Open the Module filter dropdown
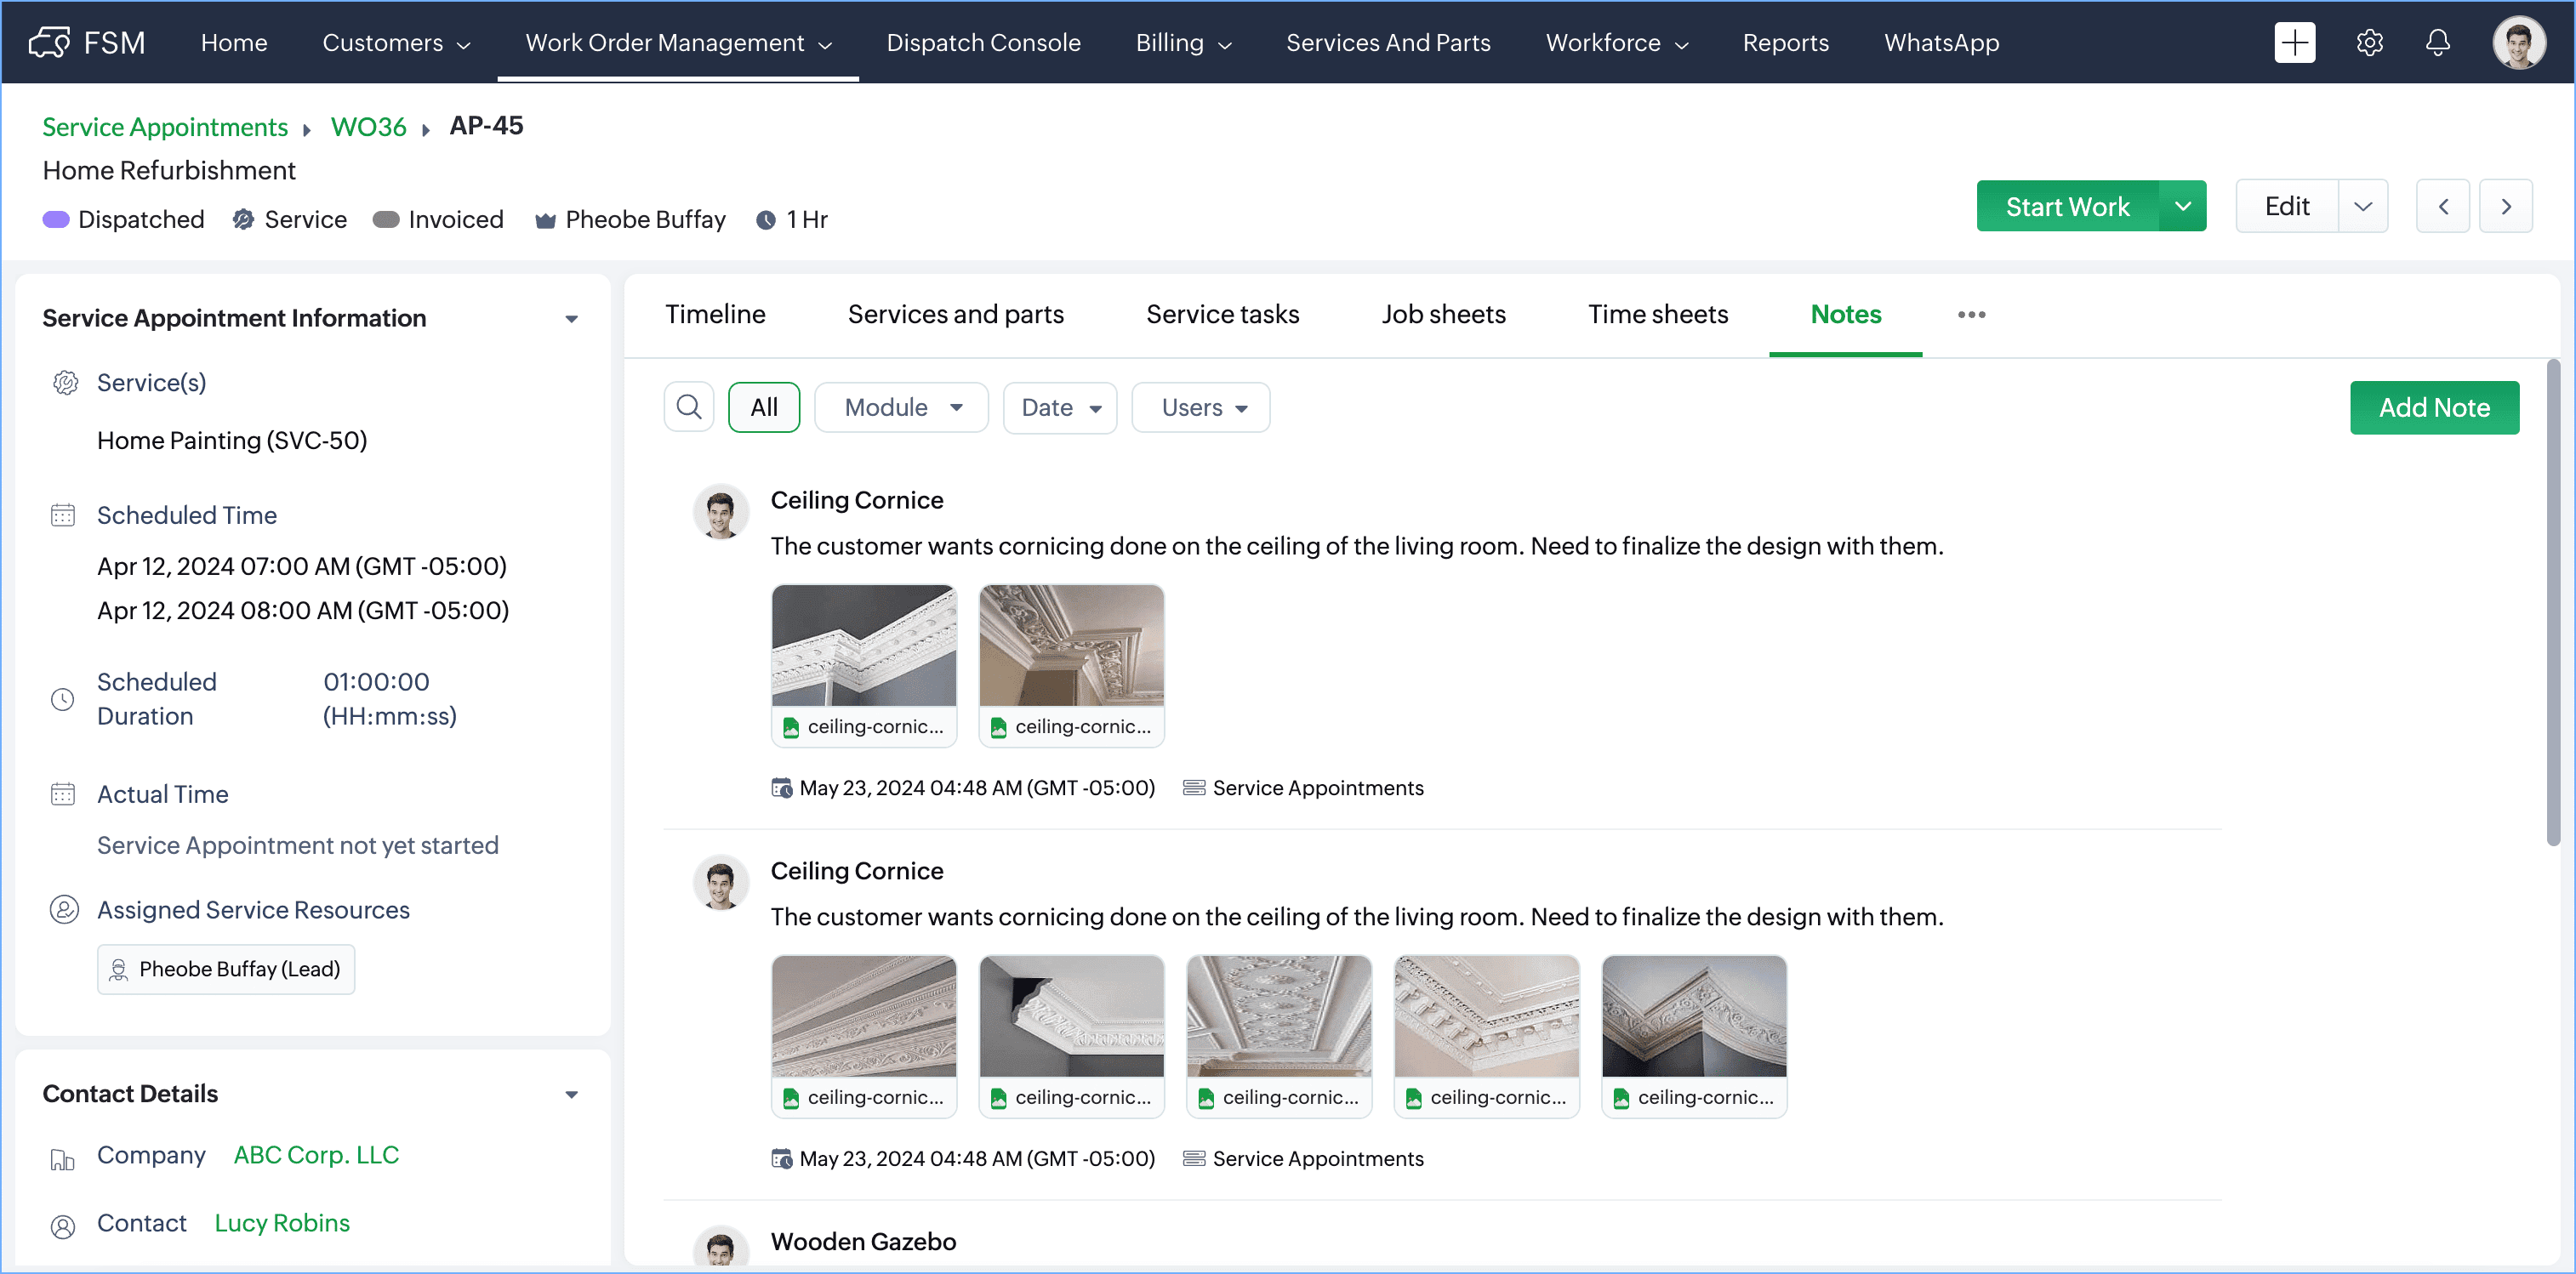 click(901, 407)
